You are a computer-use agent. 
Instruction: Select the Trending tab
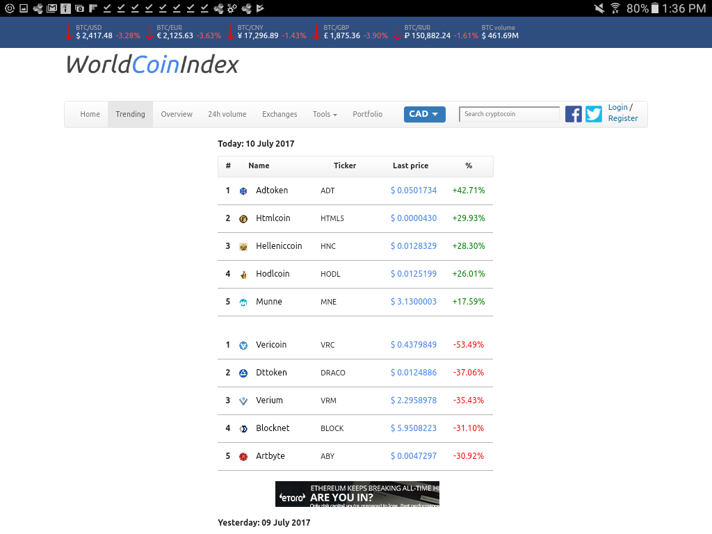tap(130, 115)
